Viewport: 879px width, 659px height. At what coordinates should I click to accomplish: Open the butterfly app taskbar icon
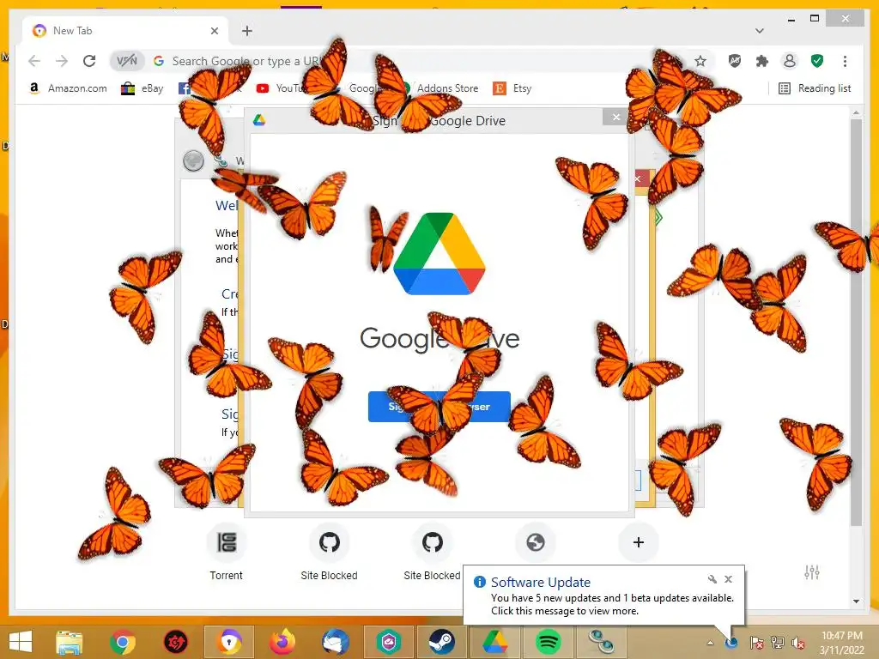(601, 642)
